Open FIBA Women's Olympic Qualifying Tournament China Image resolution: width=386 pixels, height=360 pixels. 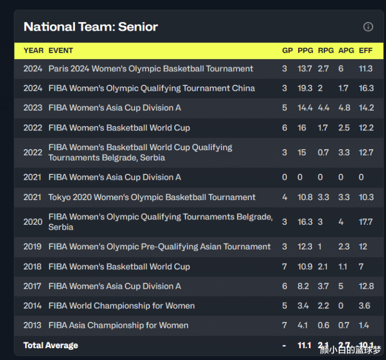click(x=151, y=88)
